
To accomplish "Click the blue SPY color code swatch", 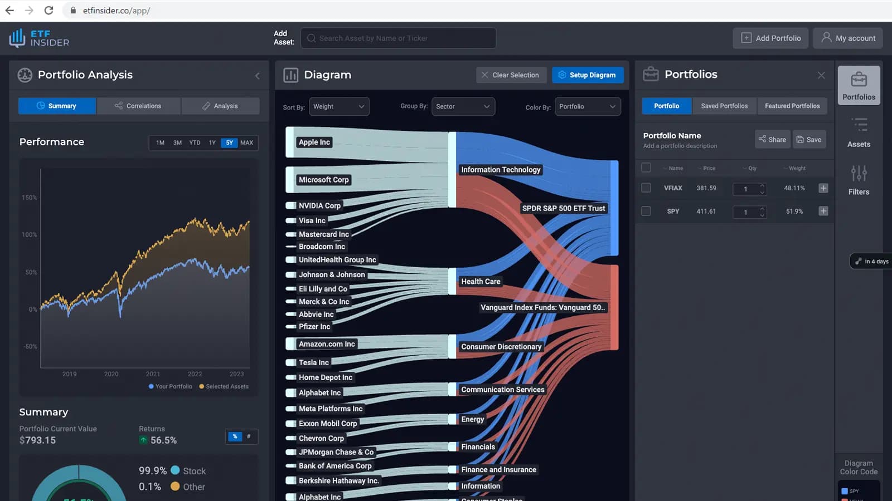I will pyautogui.click(x=845, y=491).
